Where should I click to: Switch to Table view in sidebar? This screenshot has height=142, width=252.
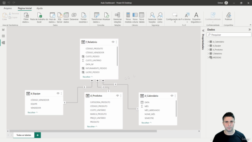tap(3, 36)
